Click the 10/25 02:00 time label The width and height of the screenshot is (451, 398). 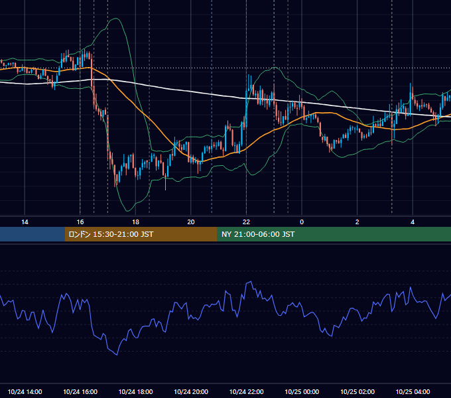(357, 391)
